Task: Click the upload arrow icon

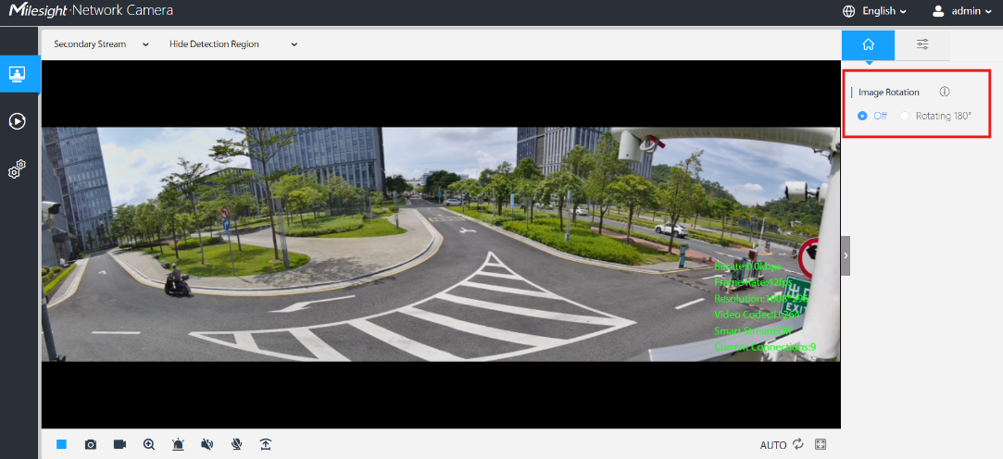Action: point(266,444)
